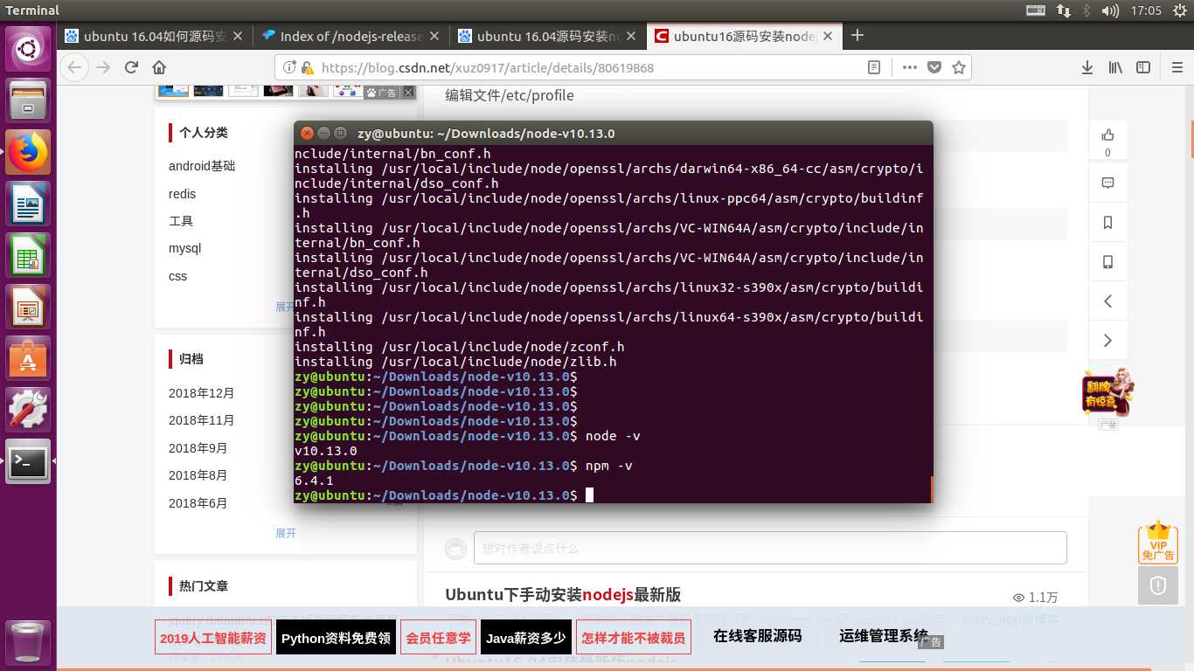Image resolution: width=1194 pixels, height=671 pixels.
Task: Open LibreOffice Writer from the launcher
Action: click(x=29, y=204)
